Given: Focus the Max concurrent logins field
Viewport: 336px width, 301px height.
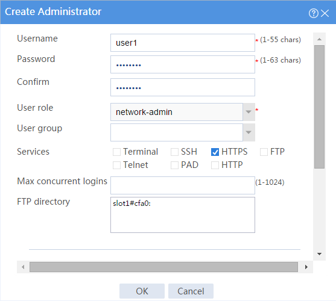Looking at the screenshot, I should pyautogui.click(x=183, y=185).
